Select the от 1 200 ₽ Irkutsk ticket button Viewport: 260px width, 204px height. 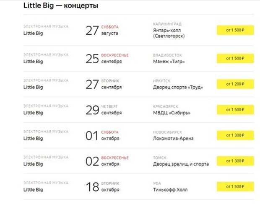coord(235,84)
